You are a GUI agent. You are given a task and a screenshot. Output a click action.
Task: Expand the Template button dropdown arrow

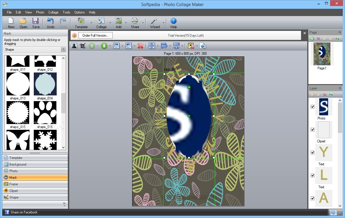(x=91, y=23)
